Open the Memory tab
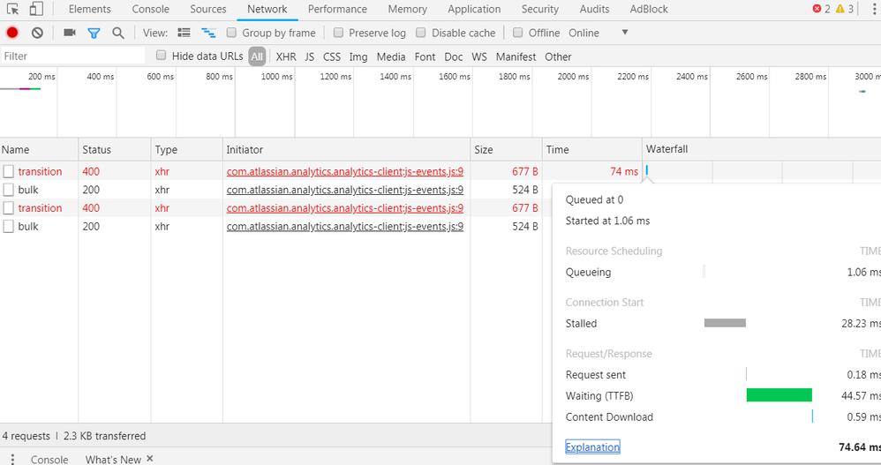 click(407, 9)
